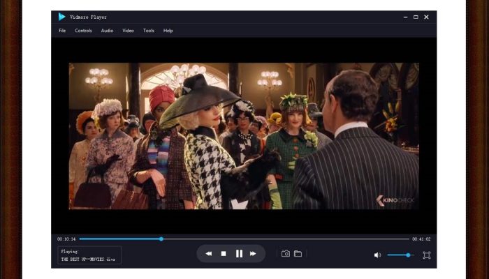The image size is (489, 279).
Task: Click the video progress bar handle
Action: click(x=161, y=239)
